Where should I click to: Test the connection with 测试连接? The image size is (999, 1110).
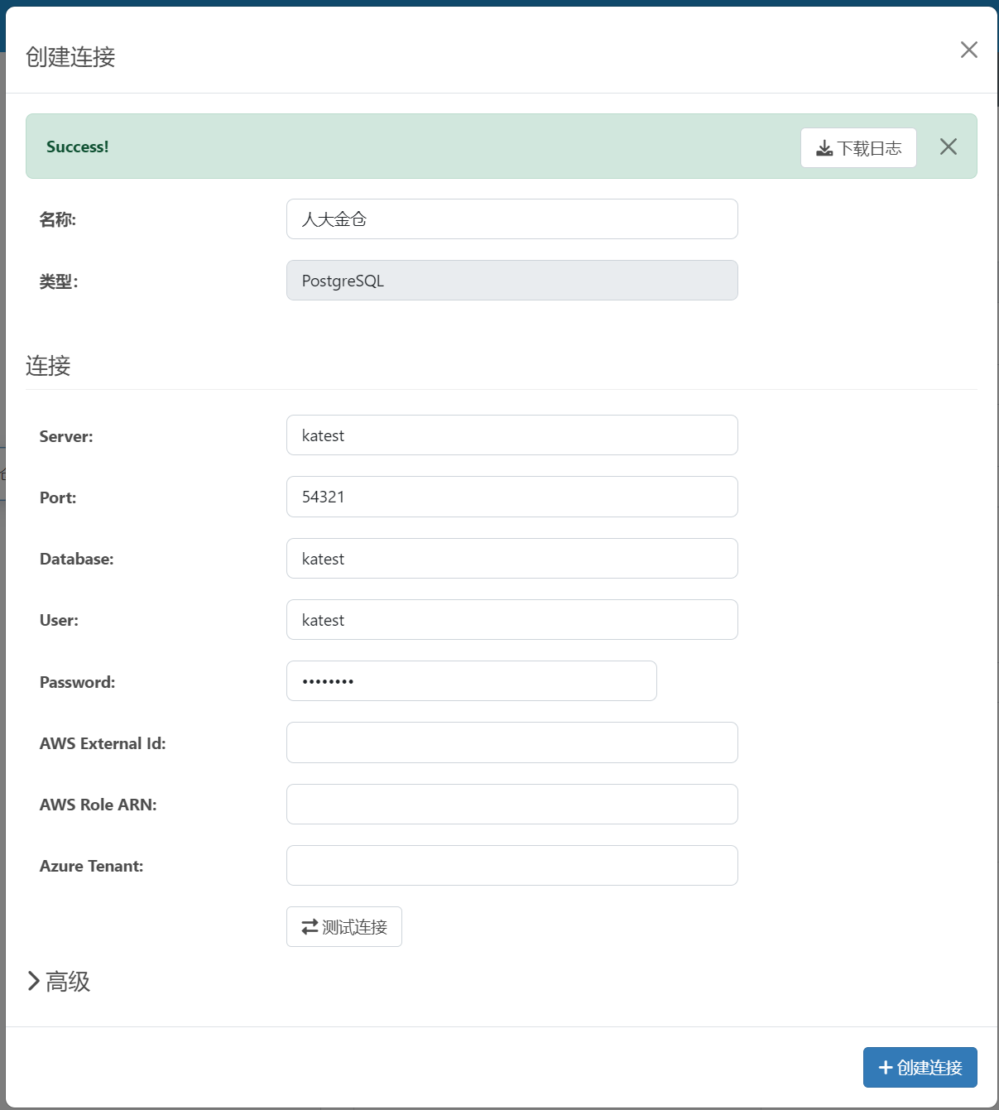click(344, 927)
